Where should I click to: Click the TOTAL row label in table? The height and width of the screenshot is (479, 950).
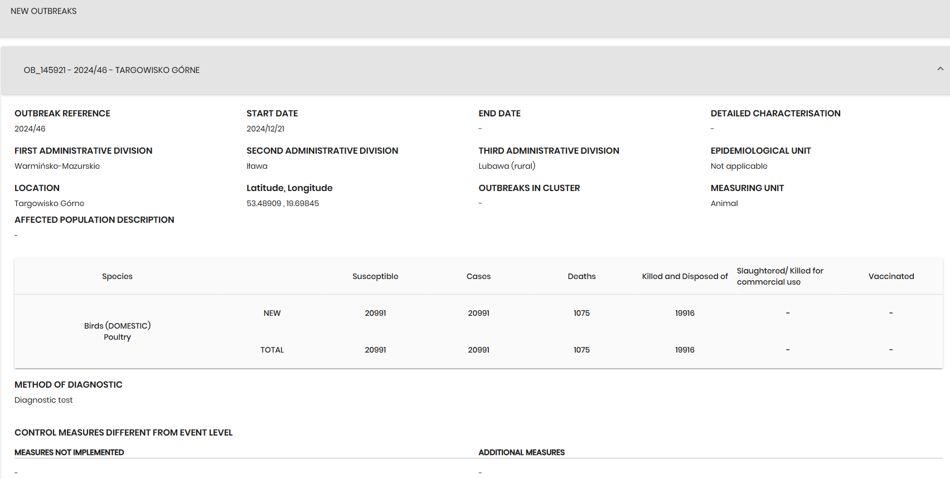pos(272,350)
